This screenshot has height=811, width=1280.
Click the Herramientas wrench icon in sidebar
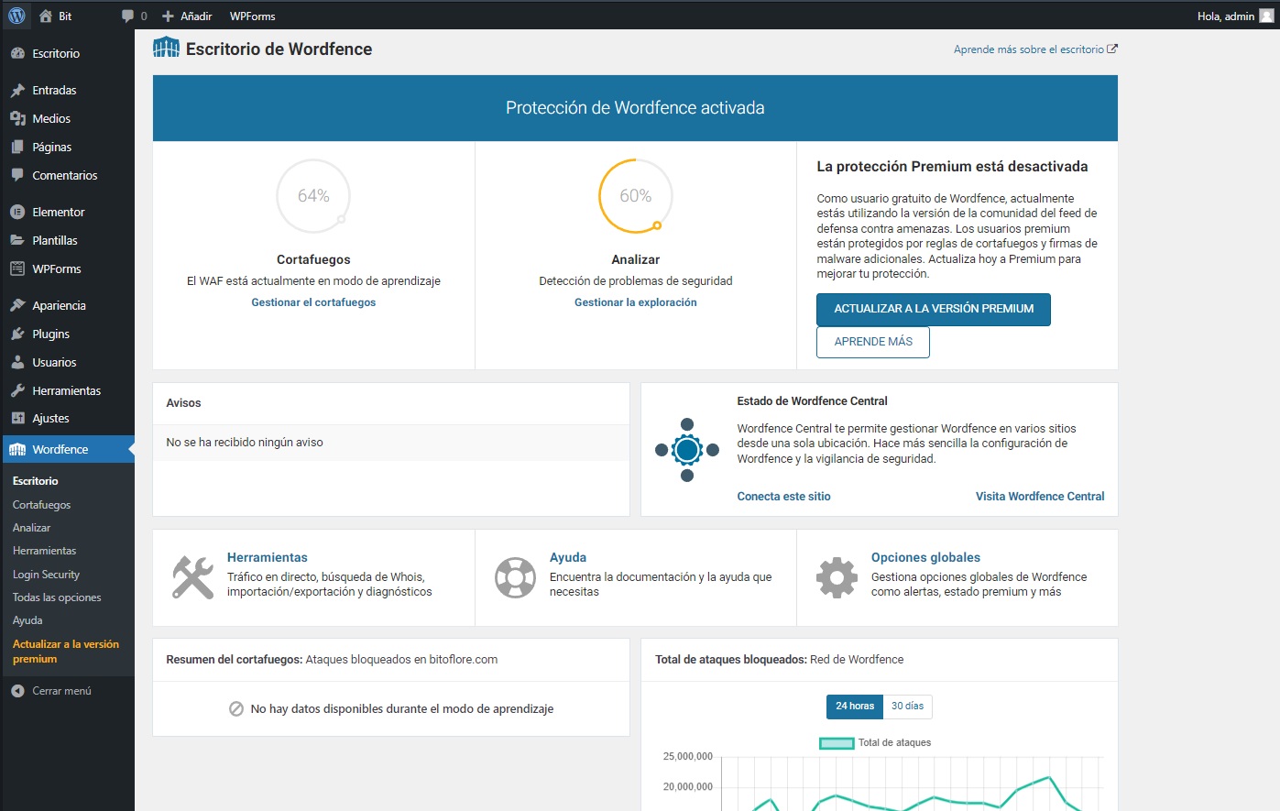click(x=17, y=390)
